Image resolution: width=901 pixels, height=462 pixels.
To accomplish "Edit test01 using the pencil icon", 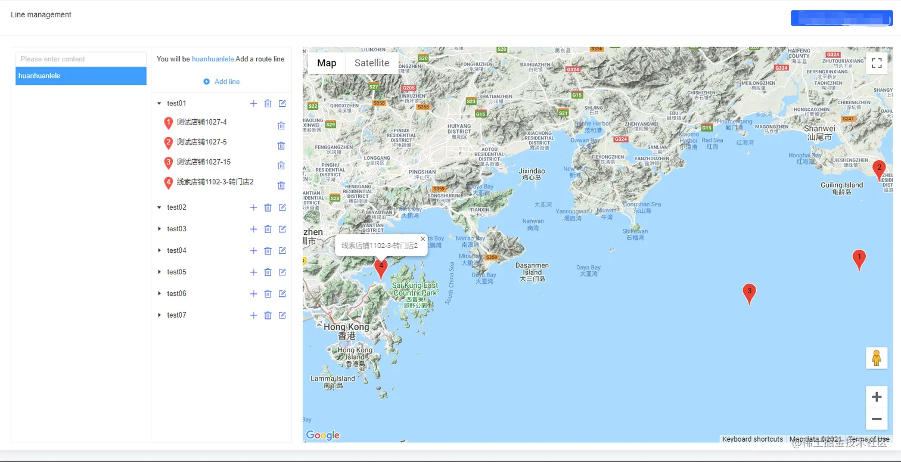I will pyautogui.click(x=282, y=104).
